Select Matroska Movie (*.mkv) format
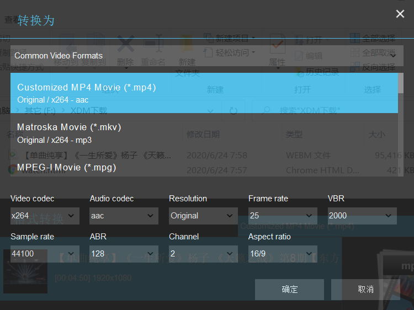Screen dimensions: 414x310 pyautogui.click(x=204, y=133)
